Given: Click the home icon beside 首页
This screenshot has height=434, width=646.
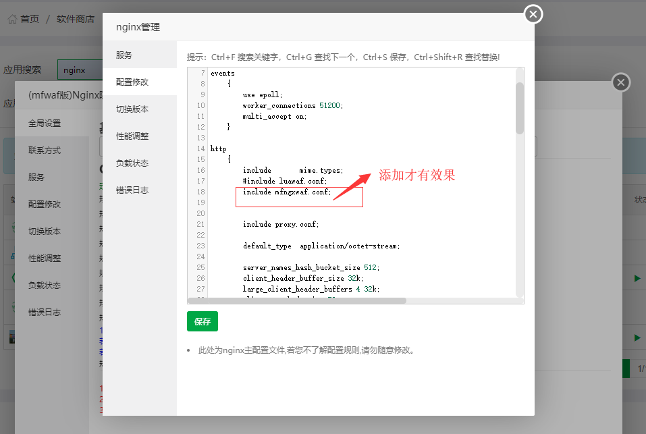Looking at the screenshot, I should [x=12, y=19].
